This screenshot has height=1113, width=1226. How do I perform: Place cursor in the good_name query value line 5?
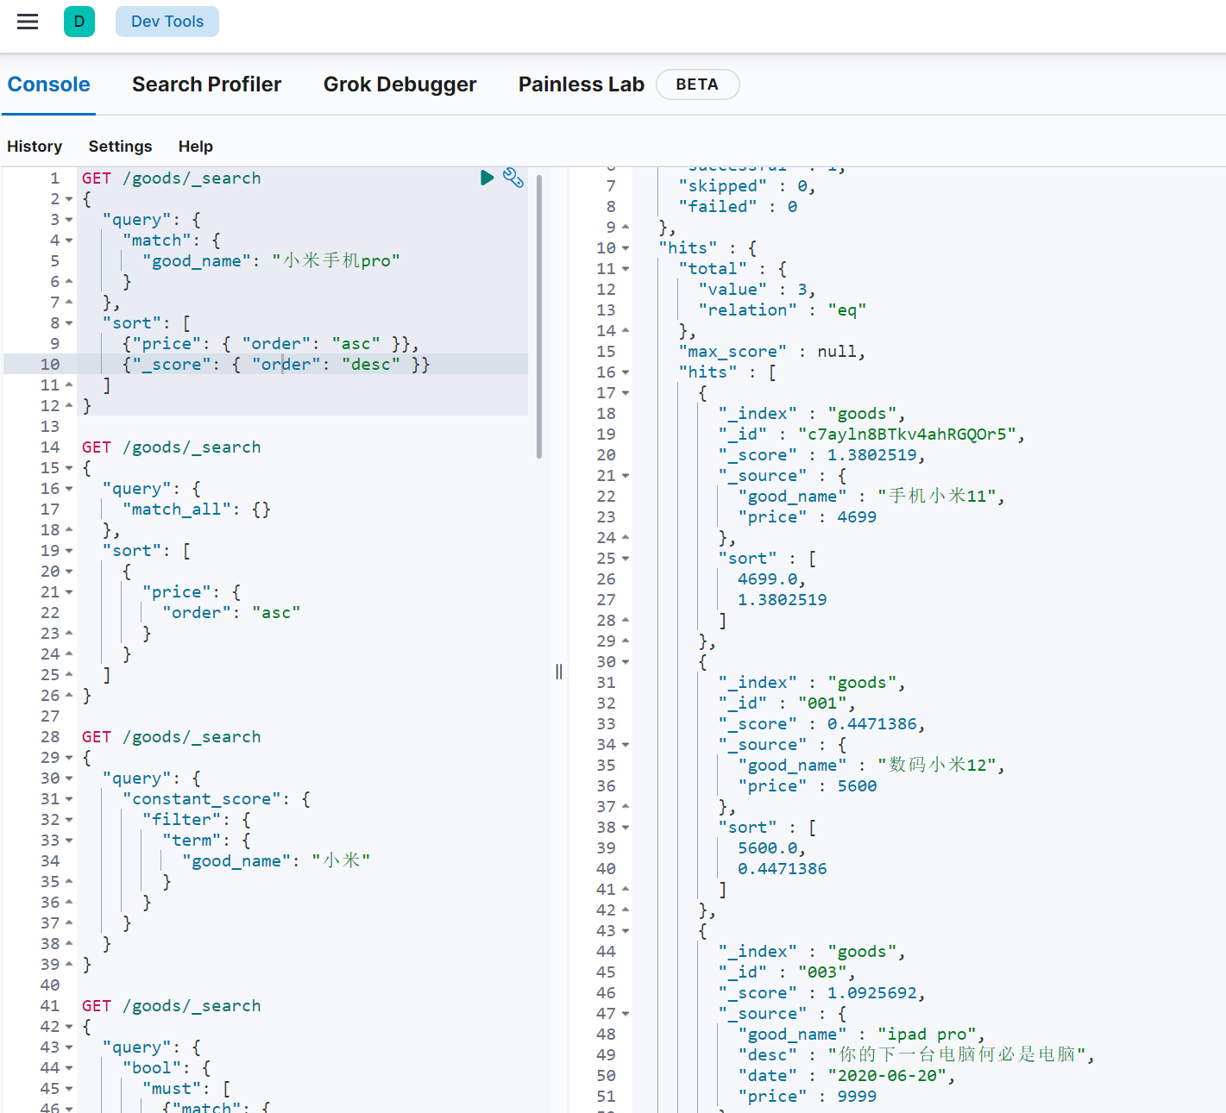pos(335,261)
